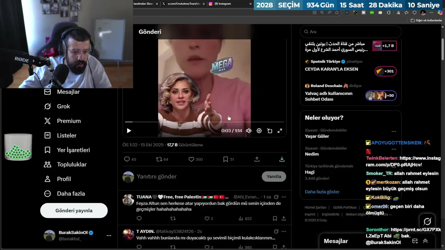The width and height of the screenshot is (445, 250).
Task: Open Erişilebilirlik footer link
Action: coord(330,215)
